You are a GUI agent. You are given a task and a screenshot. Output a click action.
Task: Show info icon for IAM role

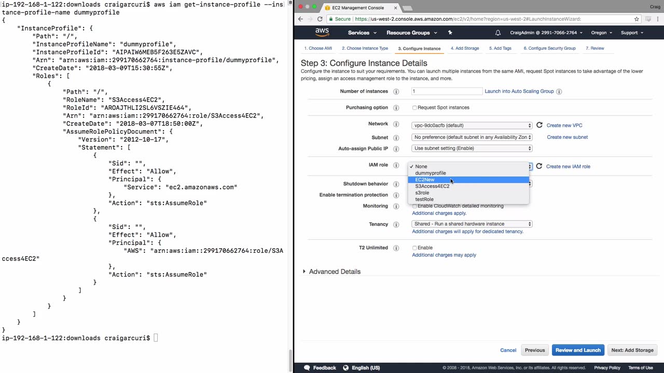click(396, 165)
